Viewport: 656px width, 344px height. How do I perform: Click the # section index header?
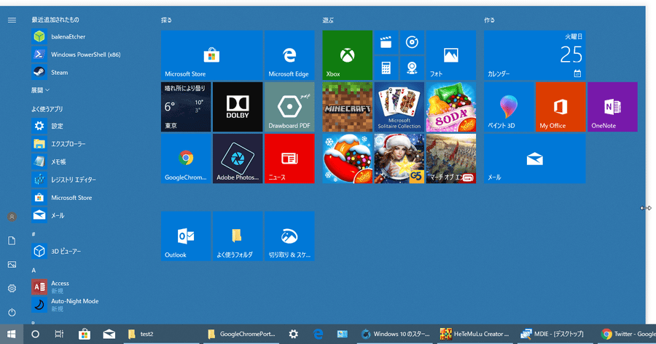pyautogui.click(x=34, y=234)
